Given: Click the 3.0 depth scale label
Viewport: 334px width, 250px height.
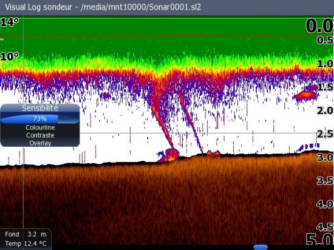Looking at the screenshot, I should coord(325,157).
